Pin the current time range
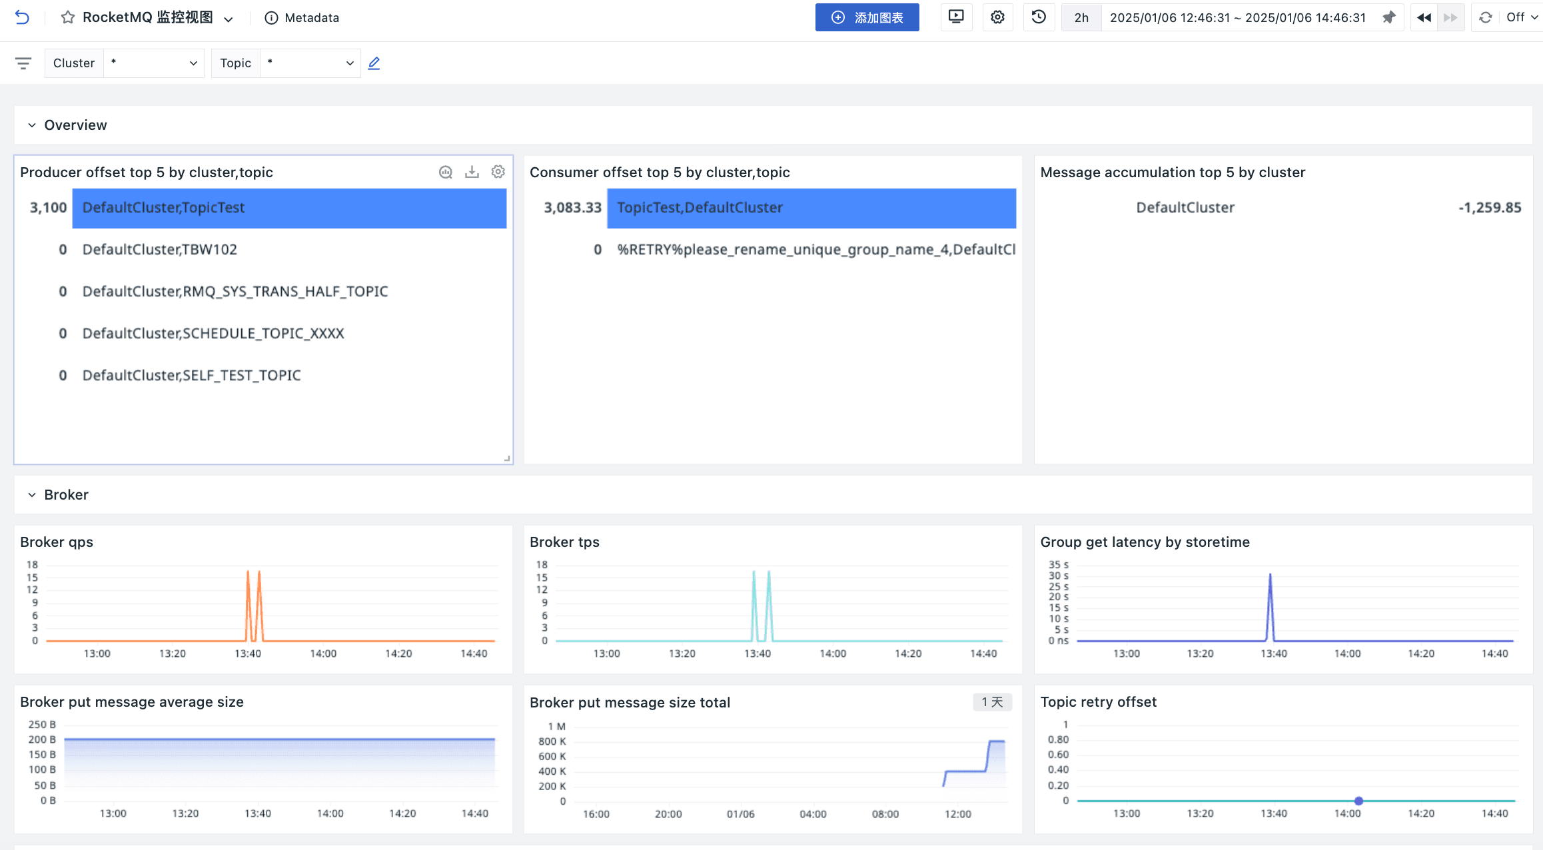The width and height of the screenshot is (1543, 850). pyautogui.click(x=1389, y=17)
